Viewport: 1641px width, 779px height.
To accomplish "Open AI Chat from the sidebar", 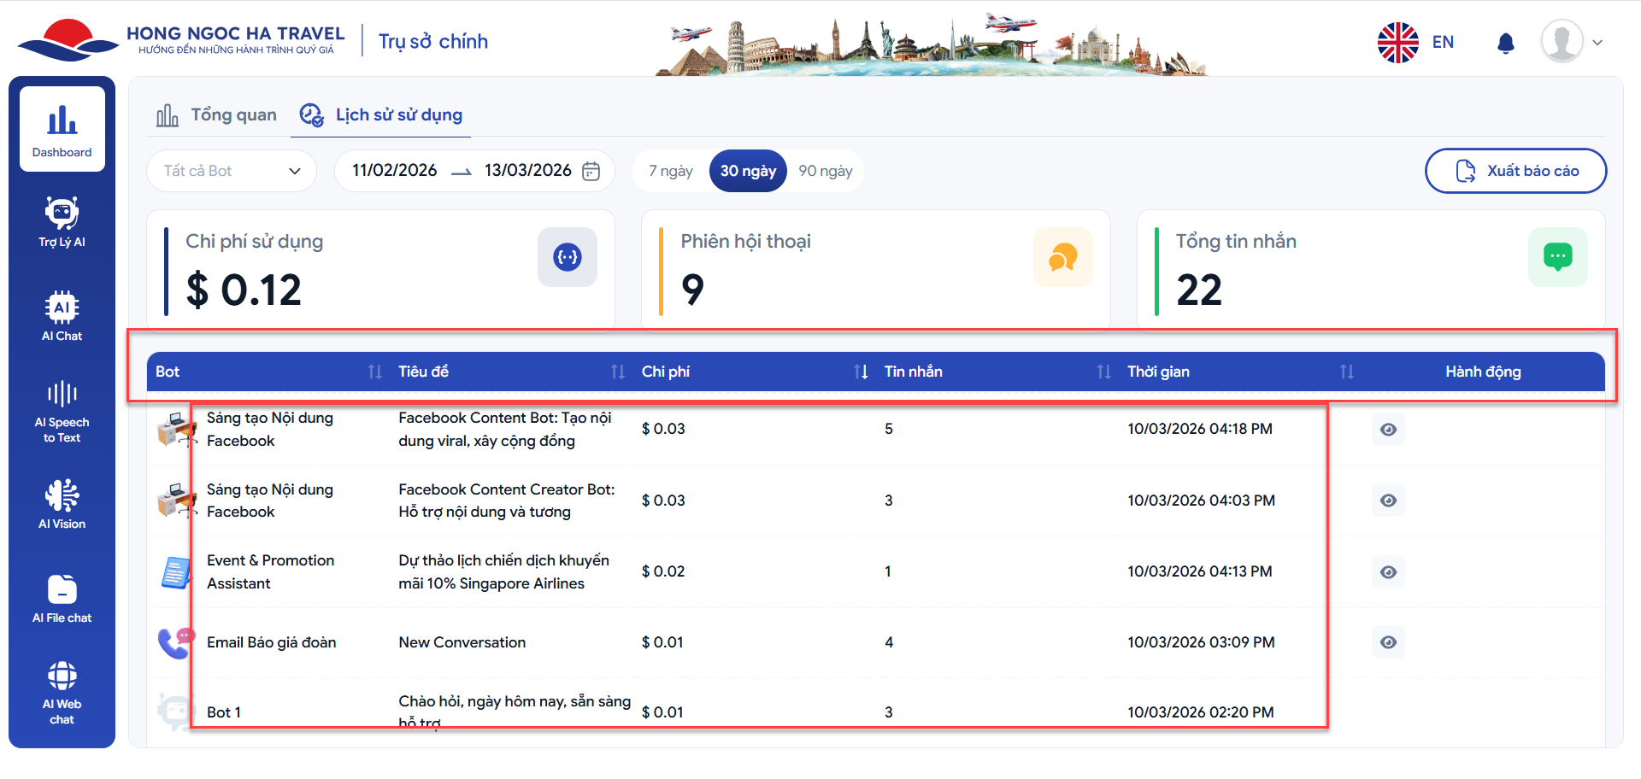I will pos(62,316).
